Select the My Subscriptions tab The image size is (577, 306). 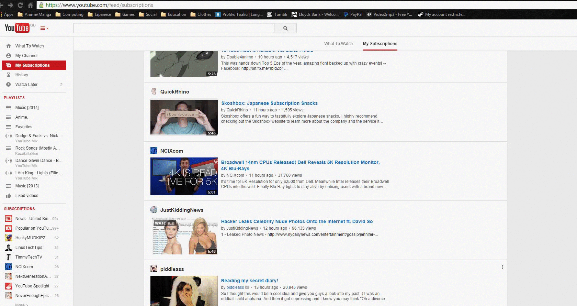click(380, 44)
